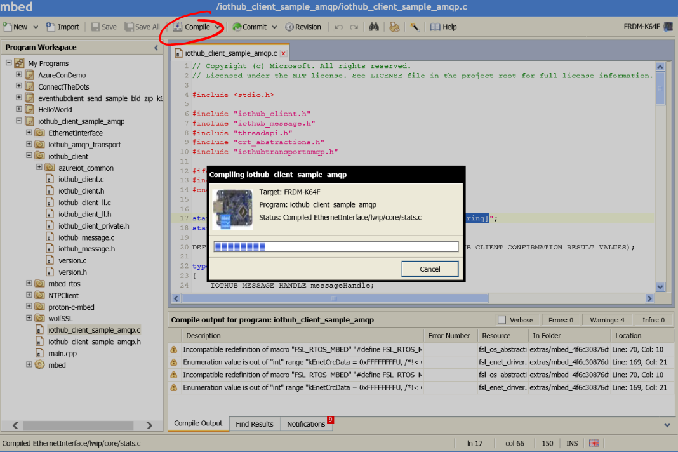Click the board thumbnail in compile dialog
Image resolution: width=678 pixels, height=452 pixels.
232,209
